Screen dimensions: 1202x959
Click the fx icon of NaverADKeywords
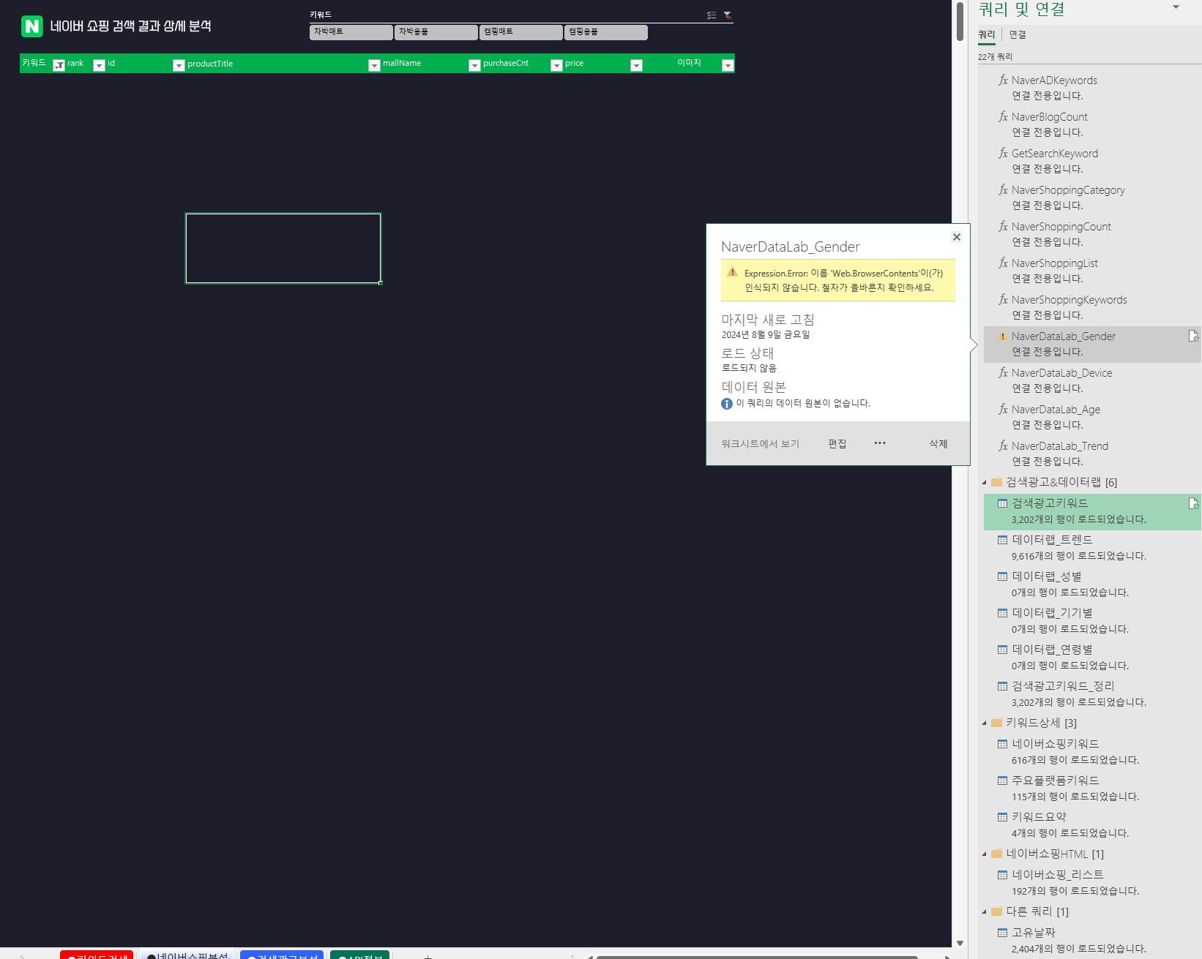pyautogui.click(x=1003, y=80)
